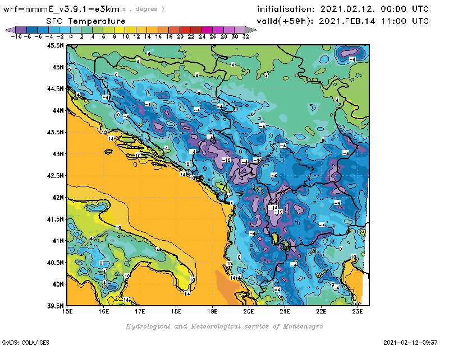
Task: Click the 17E longitude label
Action: [x=140, y=311]
